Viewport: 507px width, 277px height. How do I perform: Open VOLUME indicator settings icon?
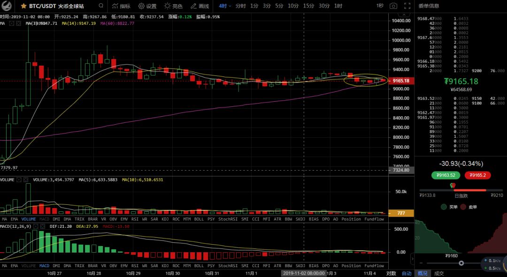click(x=19, y=180)
